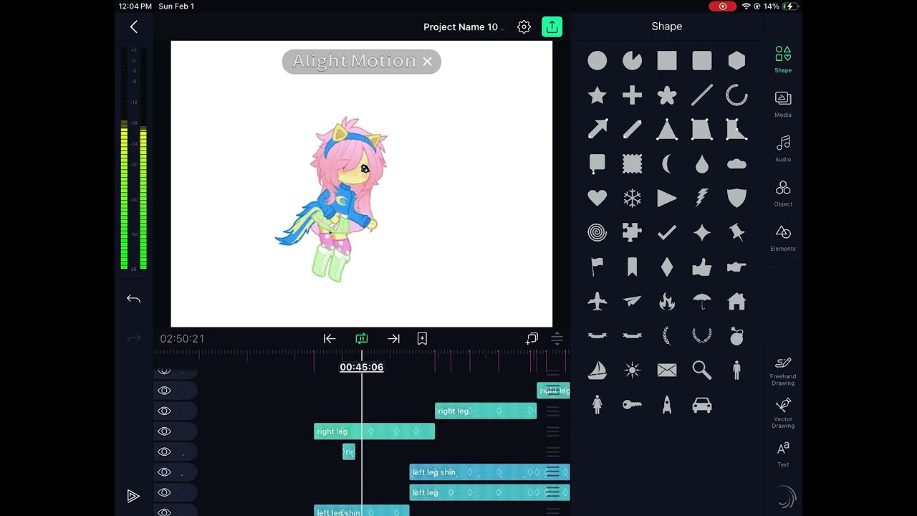Select the water drop shape

(x=702, y=164)
